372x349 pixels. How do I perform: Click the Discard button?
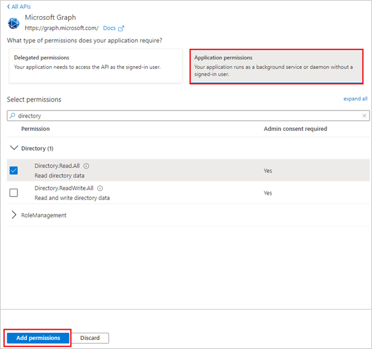click(90, 338)
